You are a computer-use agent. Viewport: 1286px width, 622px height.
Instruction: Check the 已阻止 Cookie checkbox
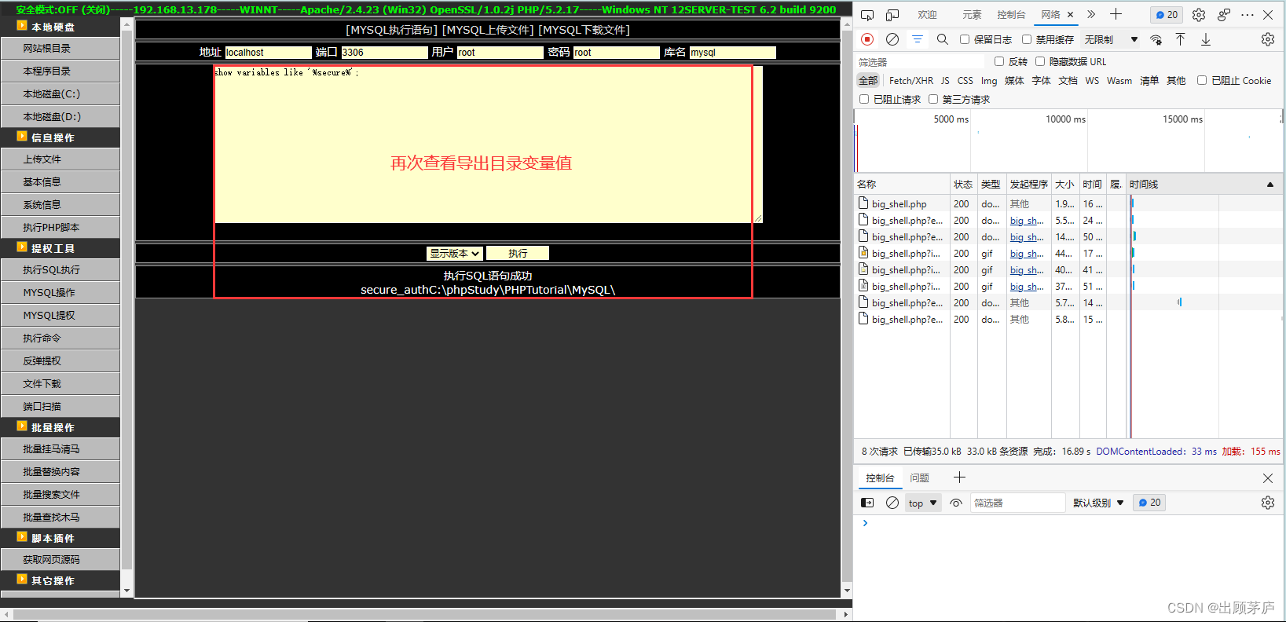(1202, 80)
